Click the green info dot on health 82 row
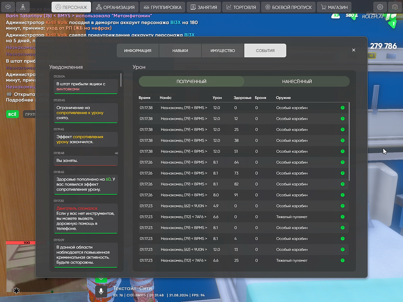 point(343,184)
